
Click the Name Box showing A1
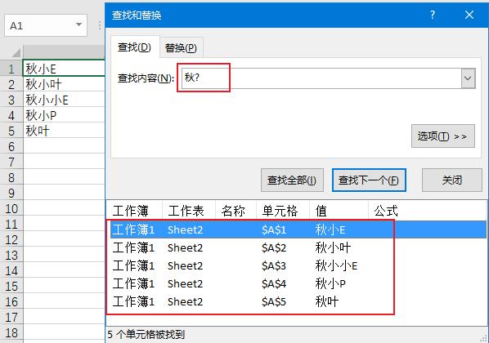46,25
